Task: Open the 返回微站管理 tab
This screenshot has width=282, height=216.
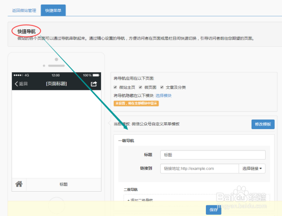Action: pyautogui.click(x=24, y=11)
